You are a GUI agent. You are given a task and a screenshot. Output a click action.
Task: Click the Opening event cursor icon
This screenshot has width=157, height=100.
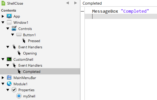[19, 53]
